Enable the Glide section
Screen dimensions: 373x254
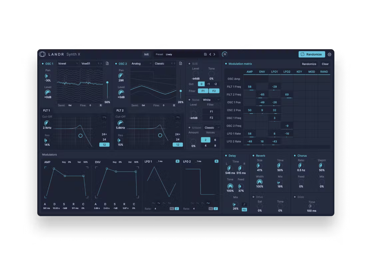click(x=295, y=197)
